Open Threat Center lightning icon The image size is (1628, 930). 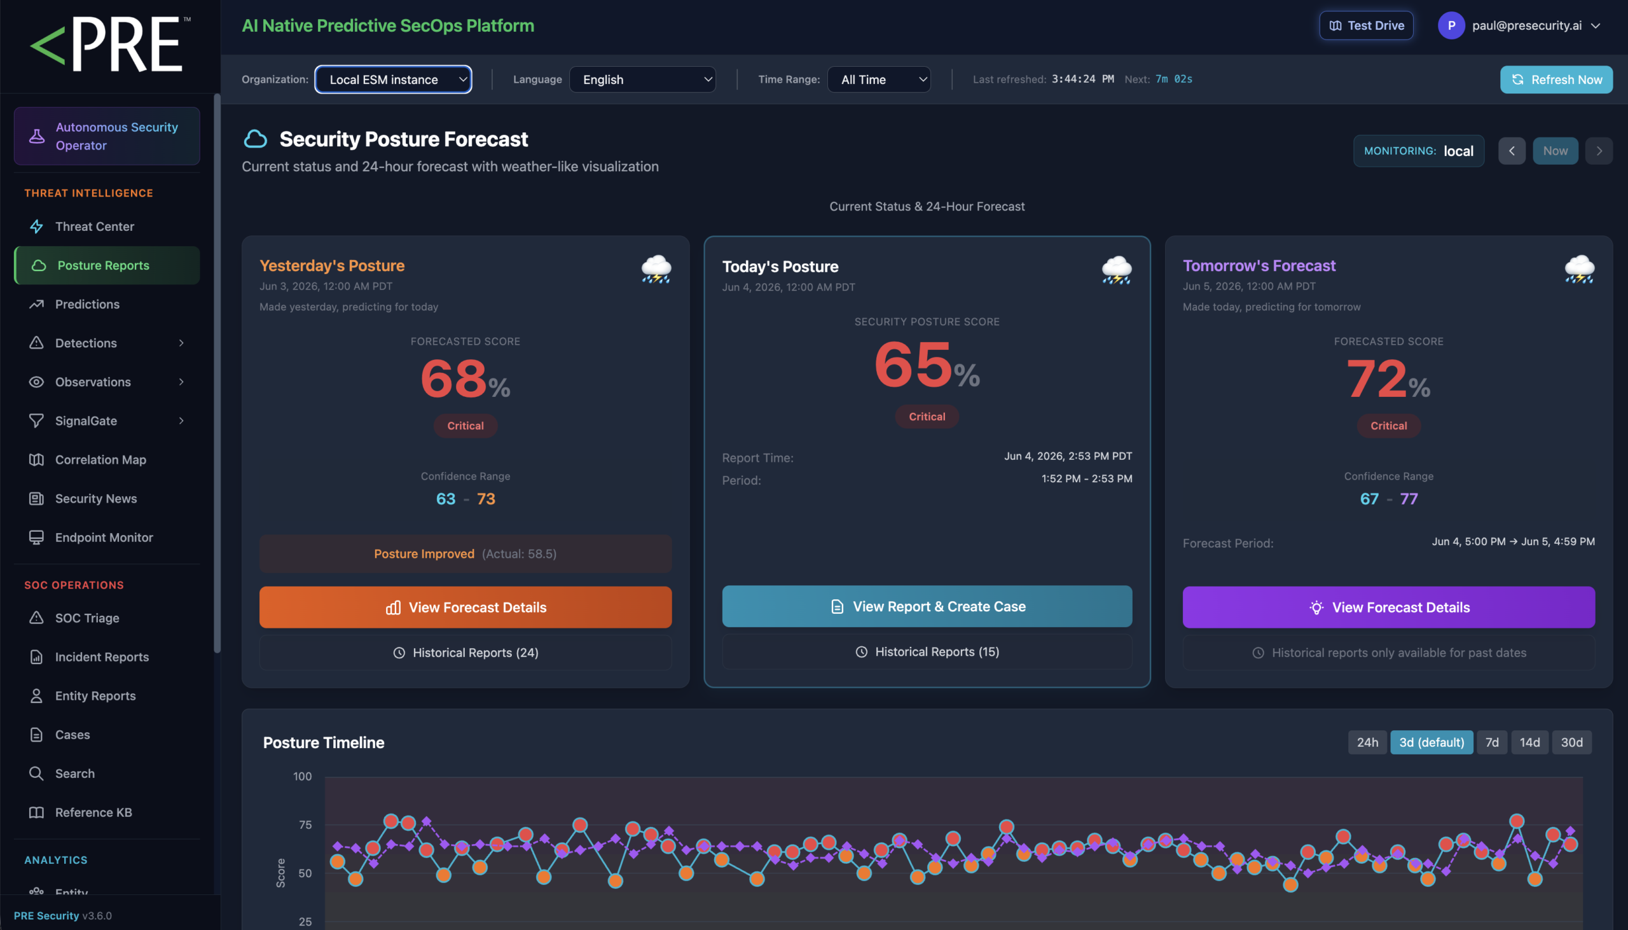[x=36, y=226]
